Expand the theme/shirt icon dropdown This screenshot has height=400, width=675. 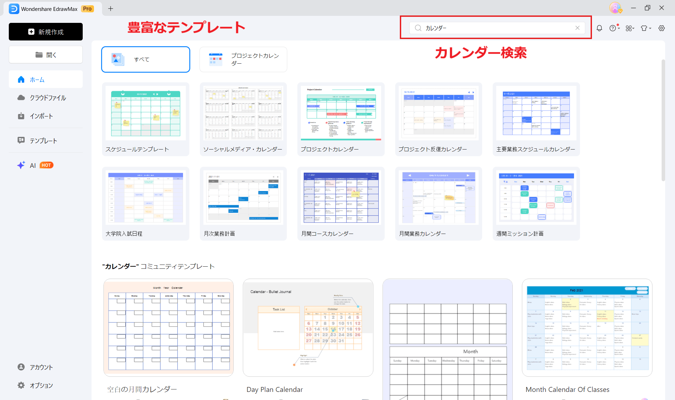(x=646, y=28)
